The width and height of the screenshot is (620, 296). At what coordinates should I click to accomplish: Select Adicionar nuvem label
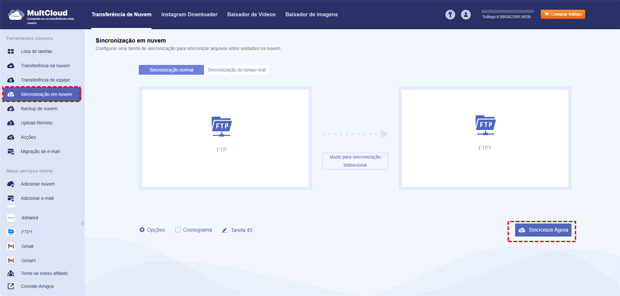tap(38, 184)
